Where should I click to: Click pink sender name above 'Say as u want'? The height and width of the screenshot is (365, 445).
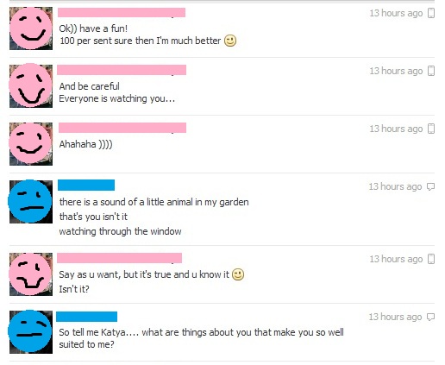pyautogui.click(x=119, y=258)
